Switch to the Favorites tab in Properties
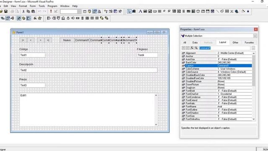The image size is (268, 151). 249,42
